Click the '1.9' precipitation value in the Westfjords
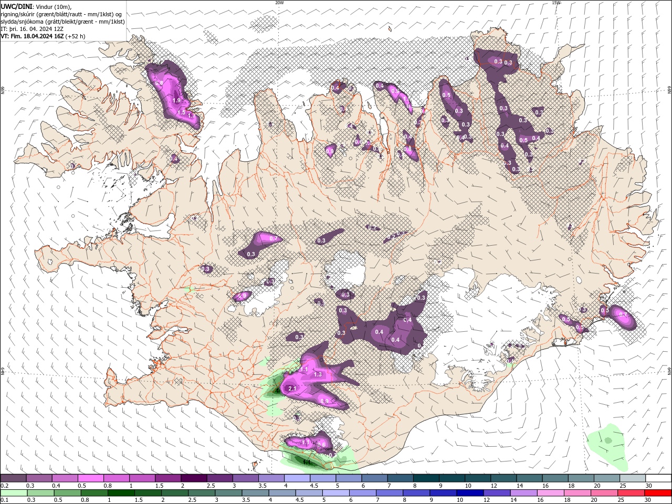Screen dimensions: 672x504 (176, 100)
